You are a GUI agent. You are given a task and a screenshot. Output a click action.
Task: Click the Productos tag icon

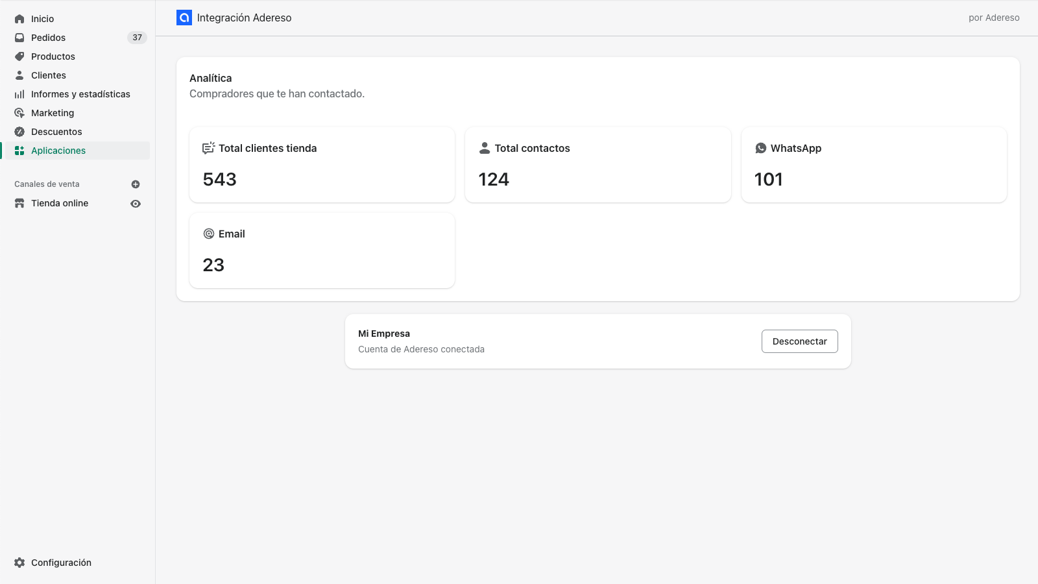19,56
